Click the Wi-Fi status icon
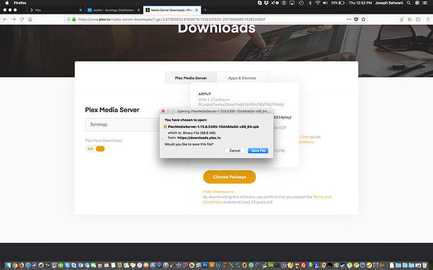 point(318,3)
